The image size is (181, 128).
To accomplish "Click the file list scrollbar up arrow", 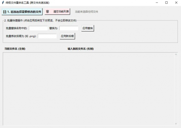I will [176, 54].
